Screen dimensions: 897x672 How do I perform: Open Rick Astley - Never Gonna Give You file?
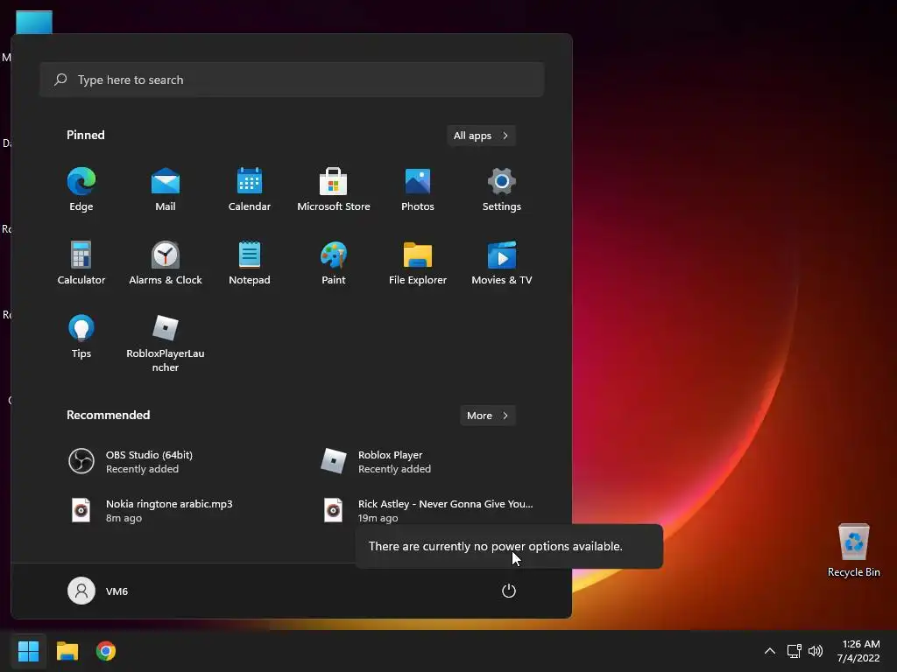(x=429, y=510)
